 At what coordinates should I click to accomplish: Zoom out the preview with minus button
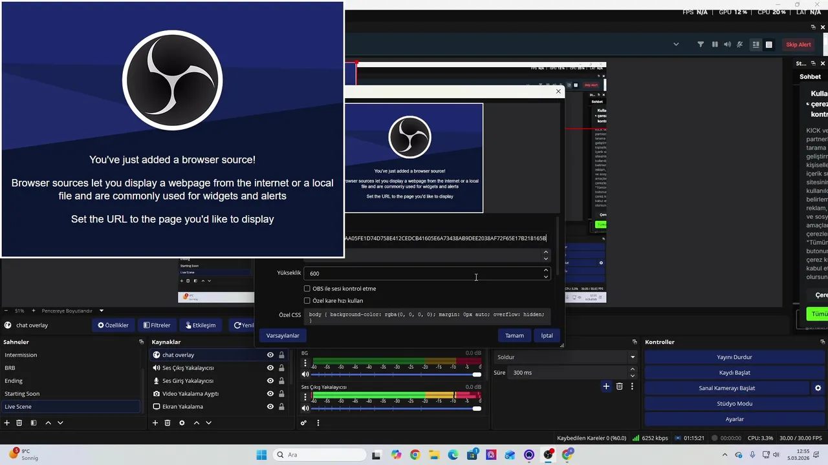coord(6,311)
